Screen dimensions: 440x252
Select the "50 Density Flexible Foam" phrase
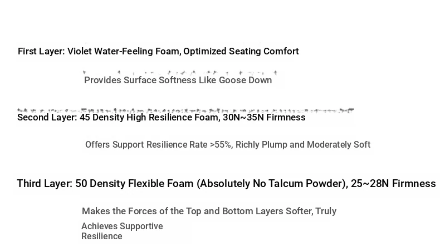click(x=134, y=184)
